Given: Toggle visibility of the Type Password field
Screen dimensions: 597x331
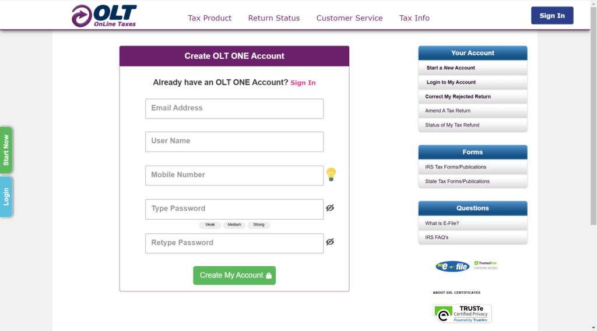Looking at the screenshot, I should coord(330,207).
